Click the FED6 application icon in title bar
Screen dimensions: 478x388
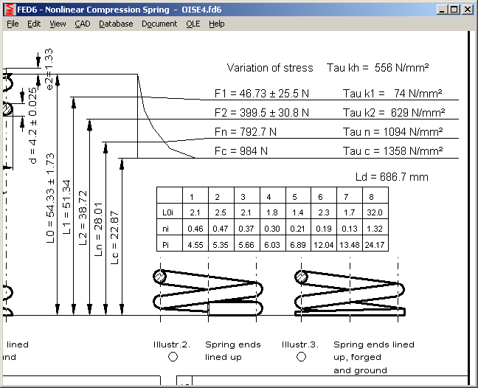8,9
